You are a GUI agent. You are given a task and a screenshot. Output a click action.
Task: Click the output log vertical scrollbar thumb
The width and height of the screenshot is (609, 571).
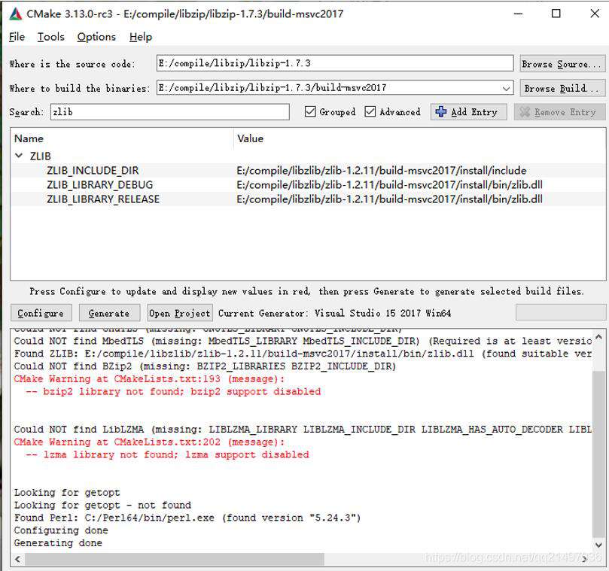click(598, 454)
